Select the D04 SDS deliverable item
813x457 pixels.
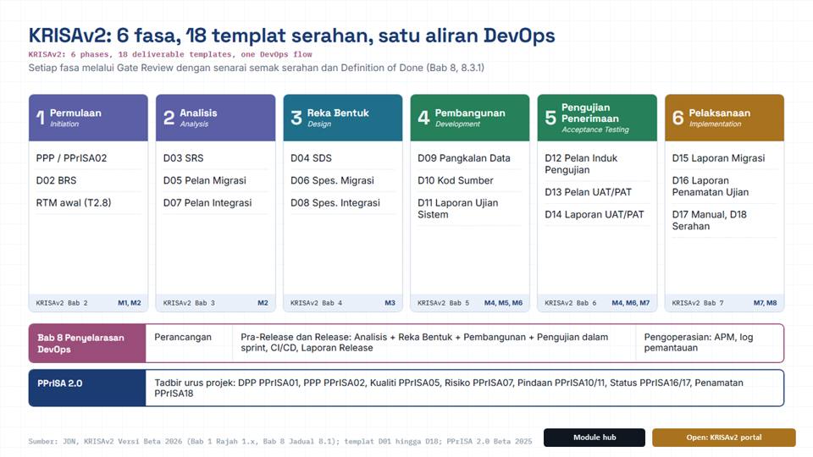click(343, 158)
